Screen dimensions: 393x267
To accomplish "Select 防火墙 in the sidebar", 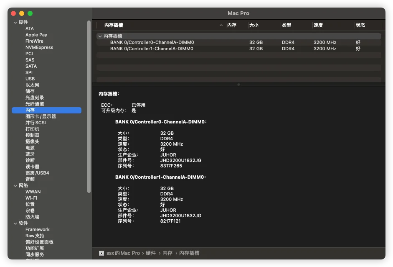I will tap(32, 217).
